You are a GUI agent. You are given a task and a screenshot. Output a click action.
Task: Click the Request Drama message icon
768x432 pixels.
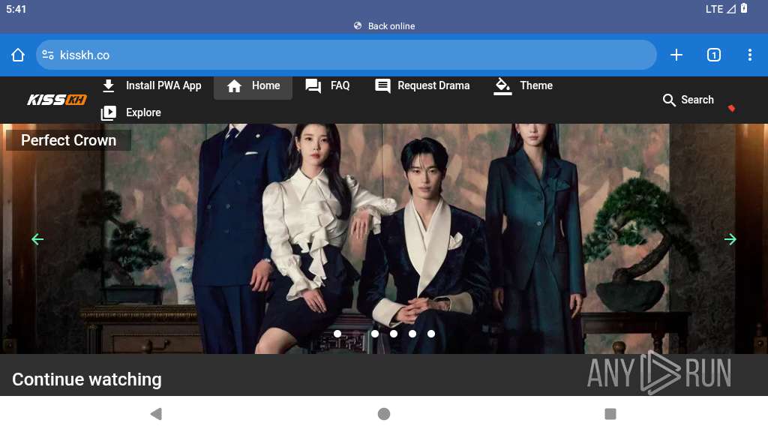382,86
